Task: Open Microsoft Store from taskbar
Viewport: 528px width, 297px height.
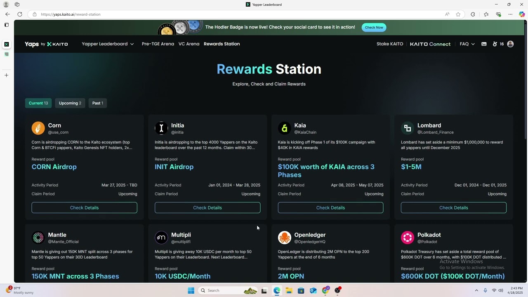Action: coord(301,290)
